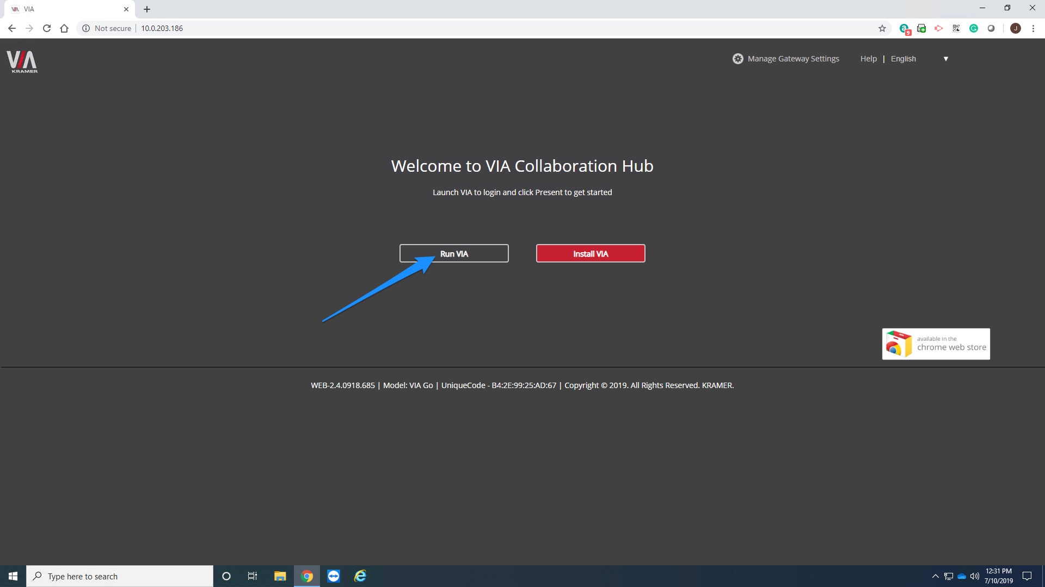
Task: Go to the browser home page
Action: [64, 28]
